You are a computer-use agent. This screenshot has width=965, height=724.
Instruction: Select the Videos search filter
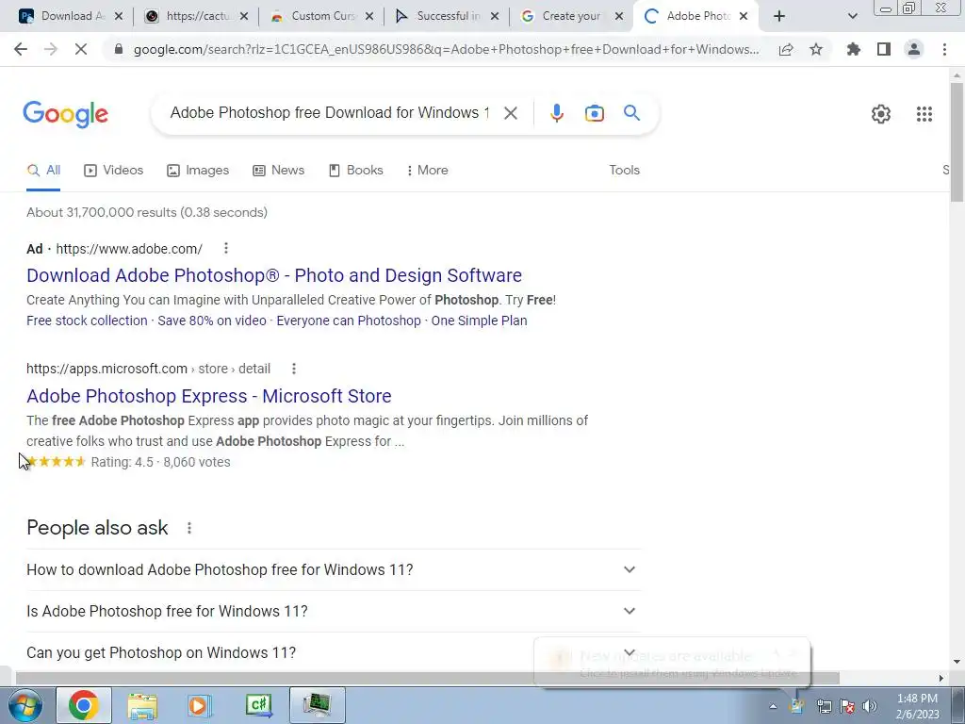[113, 170]
